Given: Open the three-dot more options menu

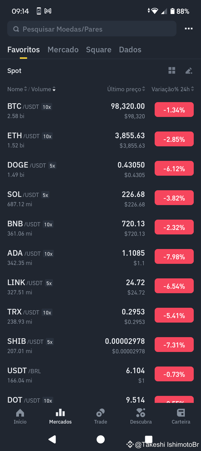Looking at the screenshot, I should 189,29.
